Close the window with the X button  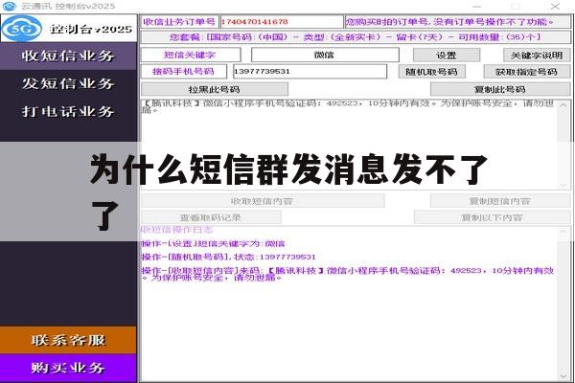555,7
